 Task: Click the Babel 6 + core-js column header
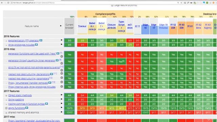tap(92, 26)
